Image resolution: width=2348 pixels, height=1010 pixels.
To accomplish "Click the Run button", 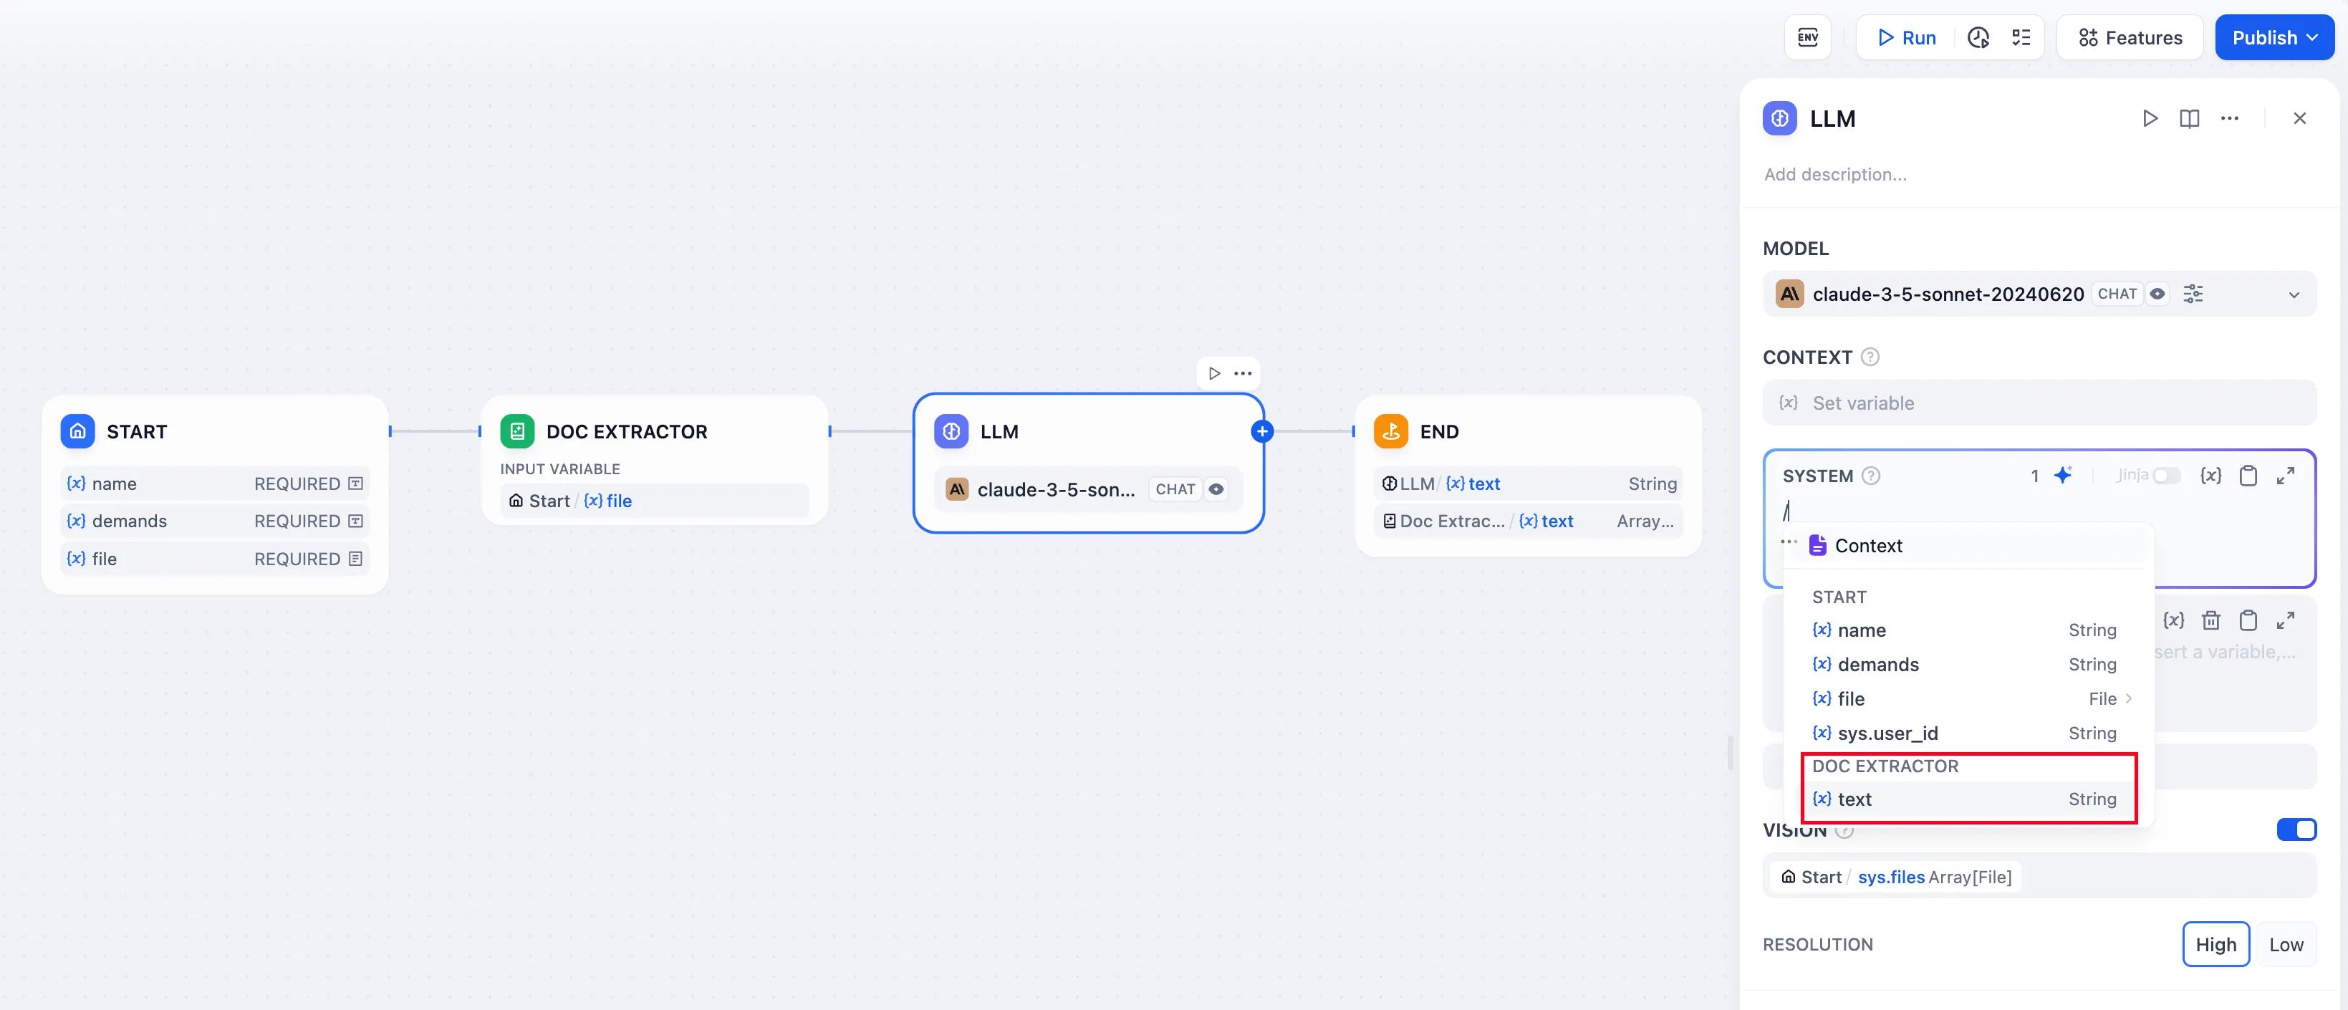I will [x=1906, y=37].
